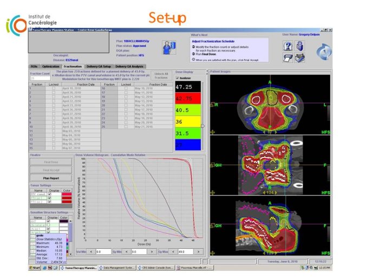The height and width of the screenshot is (279, 373).
Task: Click the zoom box icon beside R label
Action: [x=212, y=105]
